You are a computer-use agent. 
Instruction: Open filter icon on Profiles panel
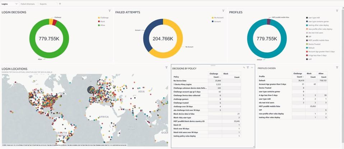(337, 11)
